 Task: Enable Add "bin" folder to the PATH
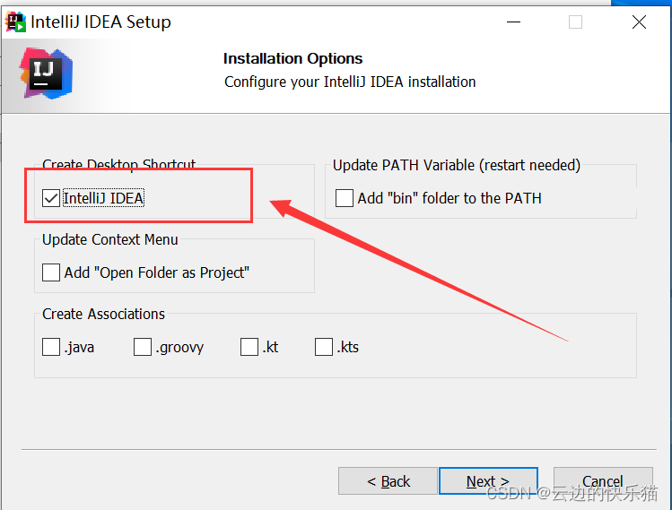tap(345, 198)
